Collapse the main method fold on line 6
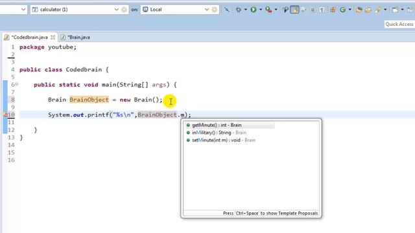Screen dimensions: 415x233 (17, 84)
